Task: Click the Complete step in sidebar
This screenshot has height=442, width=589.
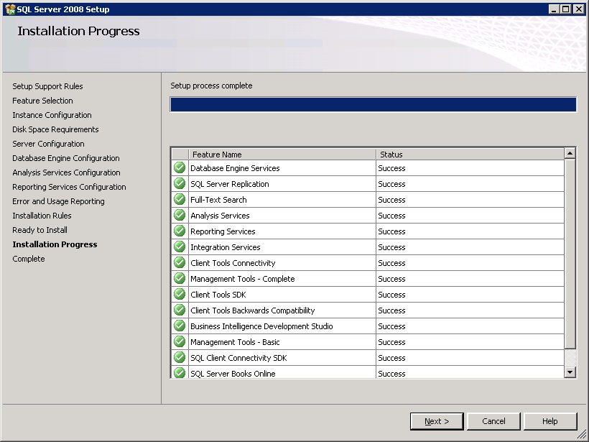Action: coord(29,259)
